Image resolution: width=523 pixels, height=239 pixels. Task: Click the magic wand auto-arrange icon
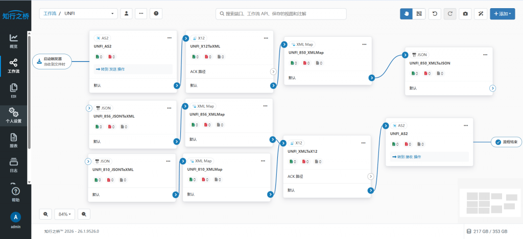click(x=481, y=14)
